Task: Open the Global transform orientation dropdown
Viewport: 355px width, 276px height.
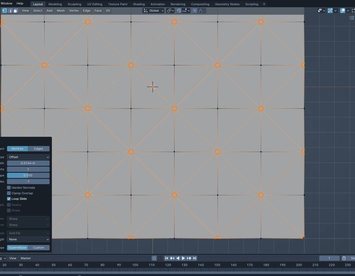Action: (x=153, y=11)
